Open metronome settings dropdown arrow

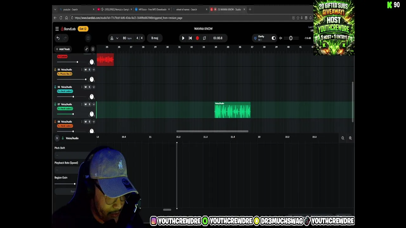pyautogui.click(x=117, y=38)
